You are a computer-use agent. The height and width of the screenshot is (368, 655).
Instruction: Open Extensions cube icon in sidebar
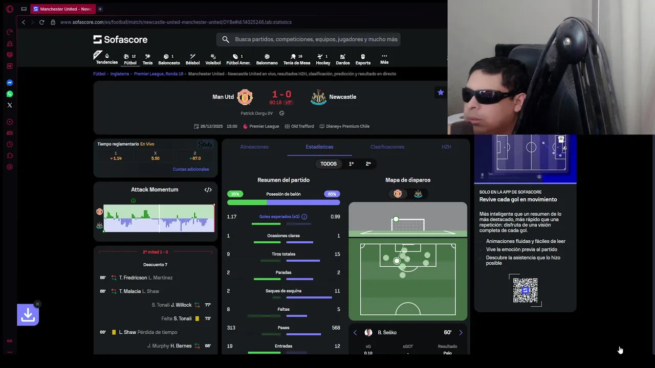pos(9,156)
